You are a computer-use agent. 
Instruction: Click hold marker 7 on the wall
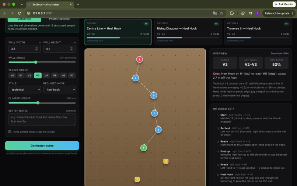point(136,78)
